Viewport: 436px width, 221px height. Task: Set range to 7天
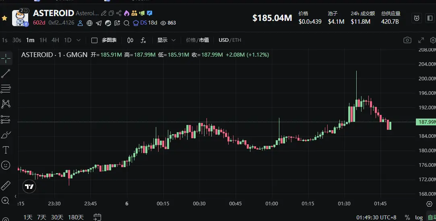42,217
